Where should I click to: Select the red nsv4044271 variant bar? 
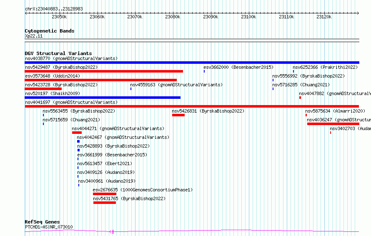[x=77, y=133]
